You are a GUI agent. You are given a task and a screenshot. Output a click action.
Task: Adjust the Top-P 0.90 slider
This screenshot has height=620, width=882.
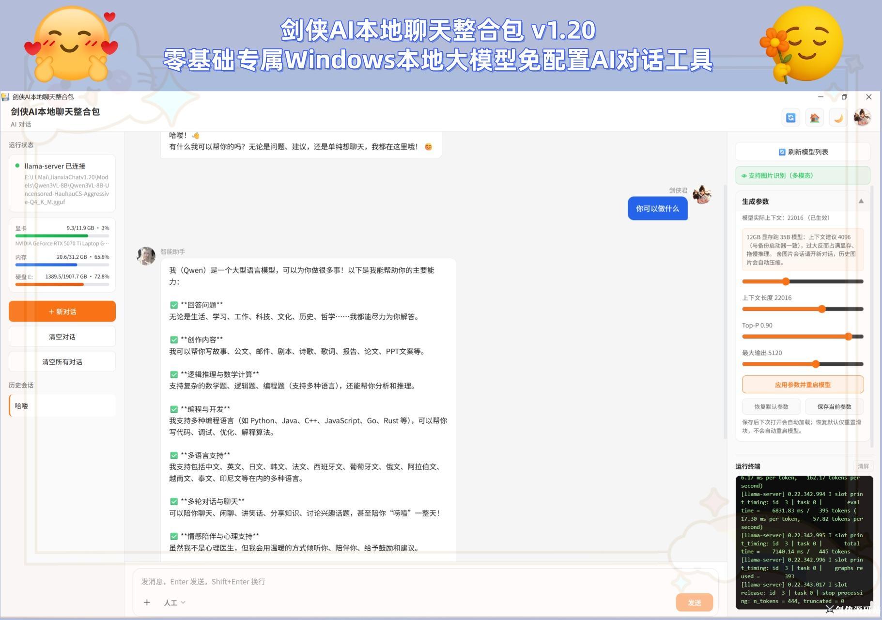tap(803, 336)
